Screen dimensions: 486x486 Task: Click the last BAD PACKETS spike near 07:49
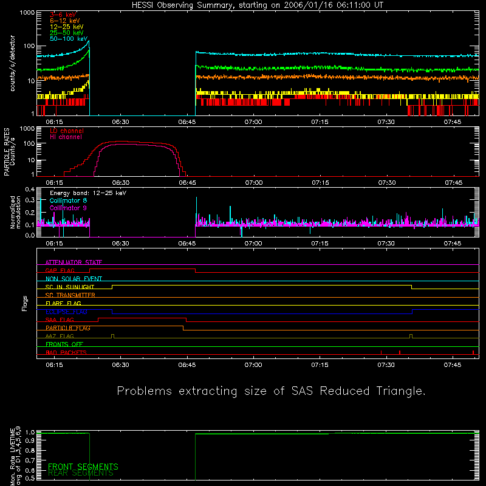473,352
